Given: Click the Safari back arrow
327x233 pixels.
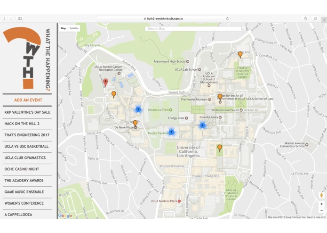Looking at the screenshot, I should (x=5, y=18).
